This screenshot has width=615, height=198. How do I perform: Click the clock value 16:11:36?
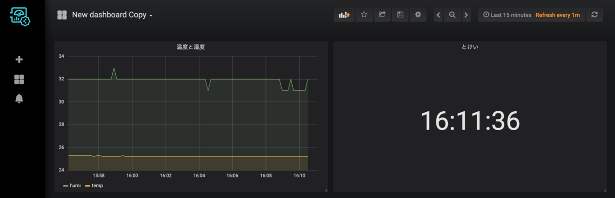[470, 121]
